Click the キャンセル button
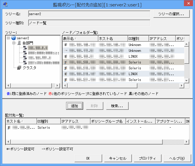The height and width of the screenshot is (166, 195). [118, 158]
